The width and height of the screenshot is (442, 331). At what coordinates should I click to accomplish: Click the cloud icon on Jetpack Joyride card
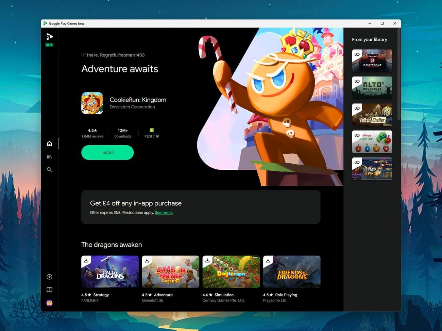tap(357, 162)
